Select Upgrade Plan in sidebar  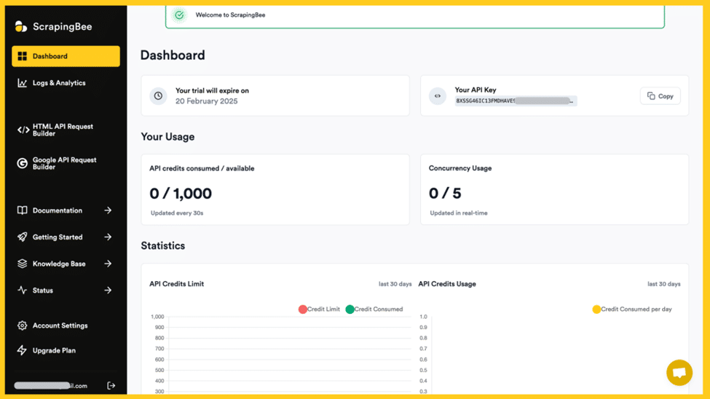pos(54,350)
